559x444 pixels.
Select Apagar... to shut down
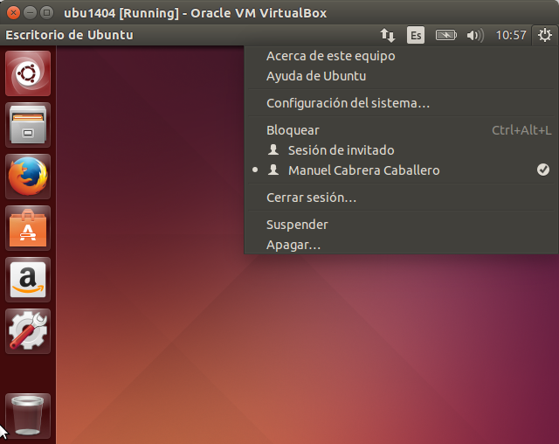[401, 245]
